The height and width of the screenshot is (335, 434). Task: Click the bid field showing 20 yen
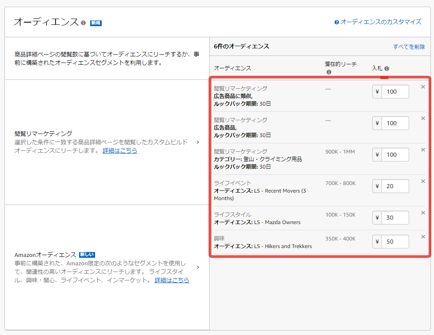(x=395, y=186)
